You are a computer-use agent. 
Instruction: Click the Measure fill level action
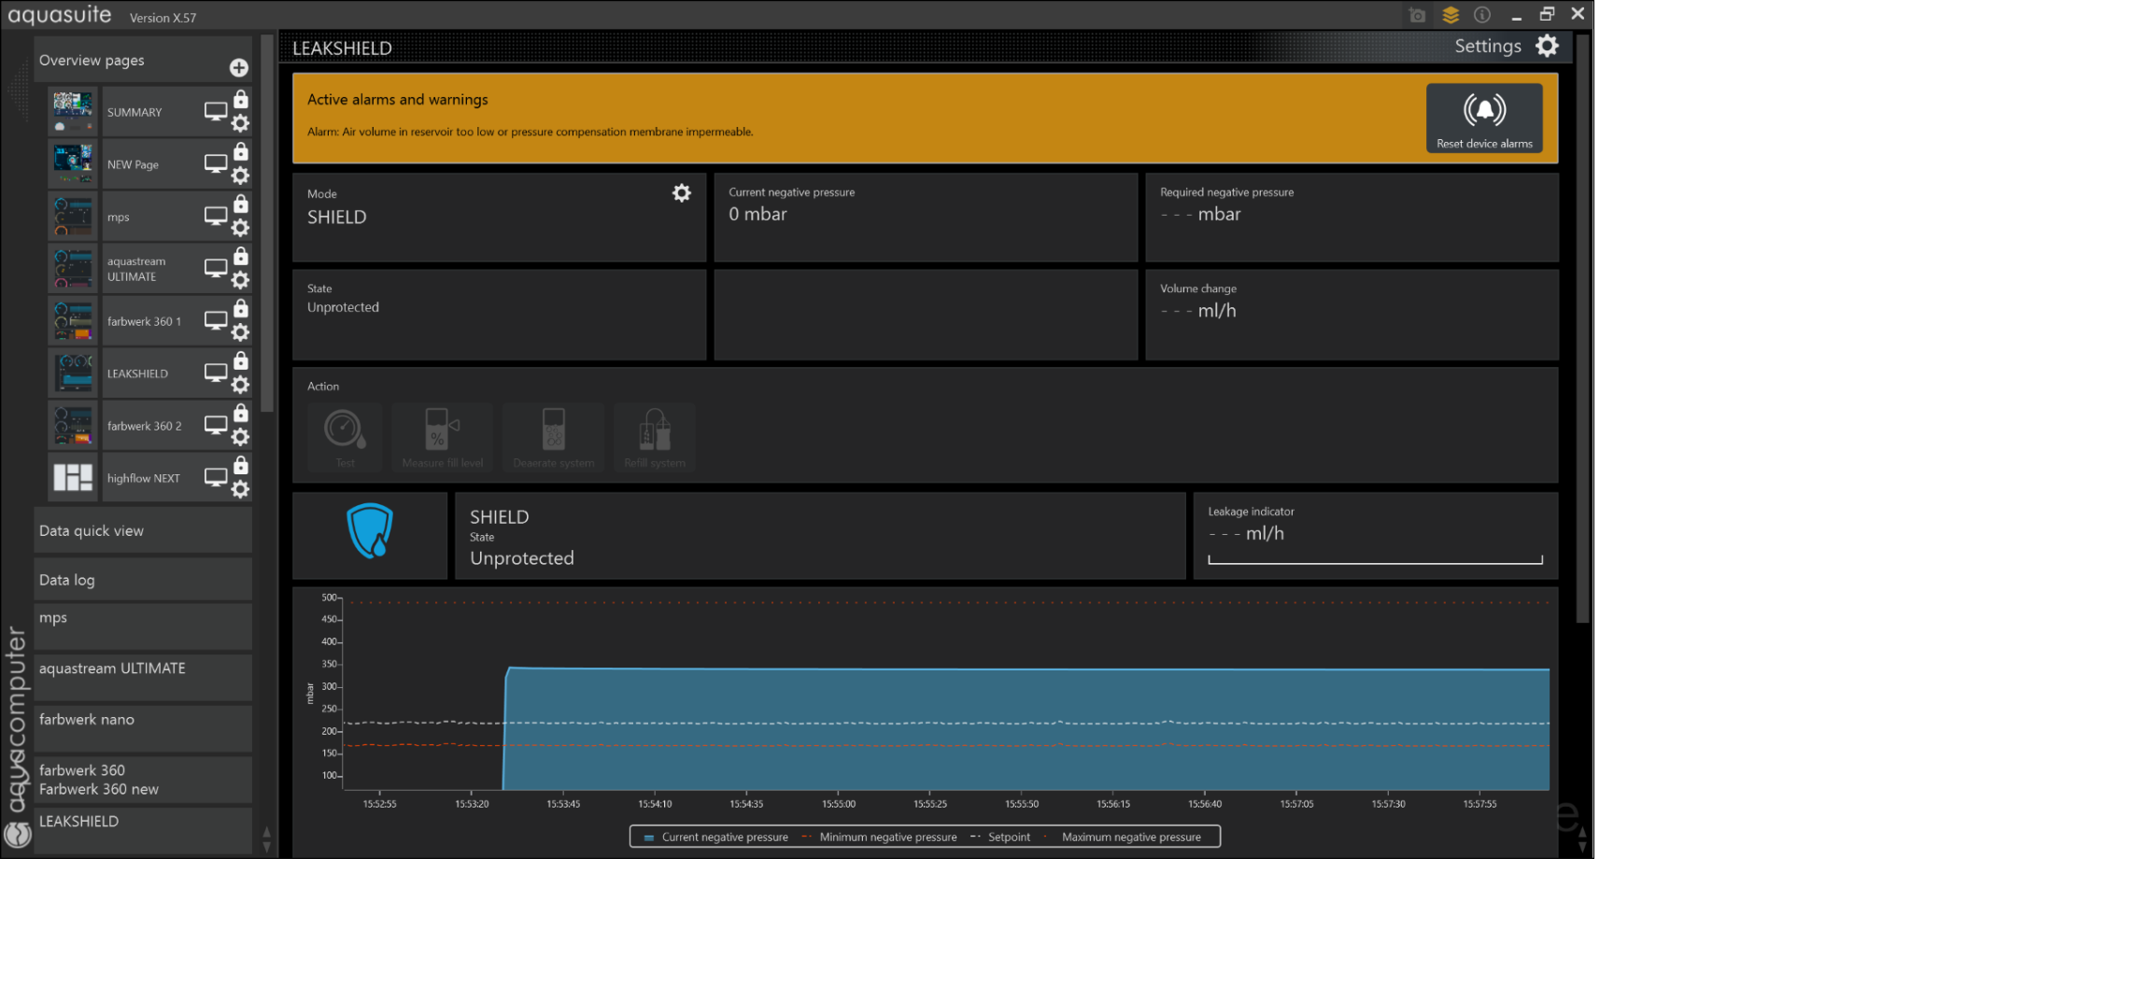tap(442, 429)
